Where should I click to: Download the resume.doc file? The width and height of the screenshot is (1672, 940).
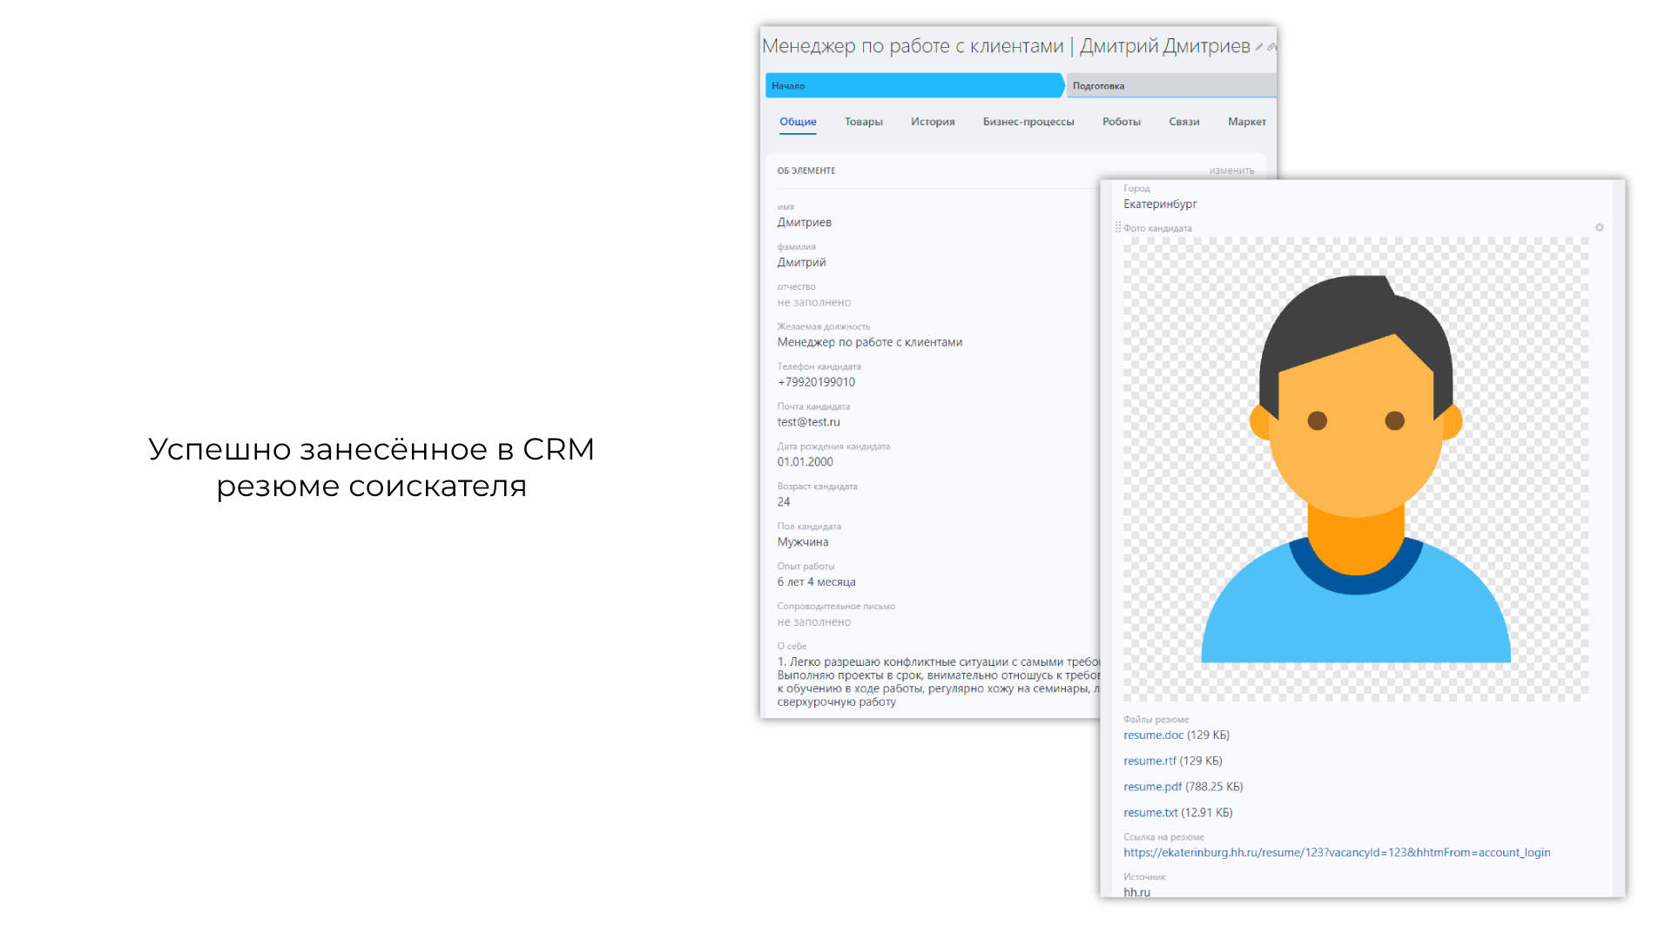1153,735
